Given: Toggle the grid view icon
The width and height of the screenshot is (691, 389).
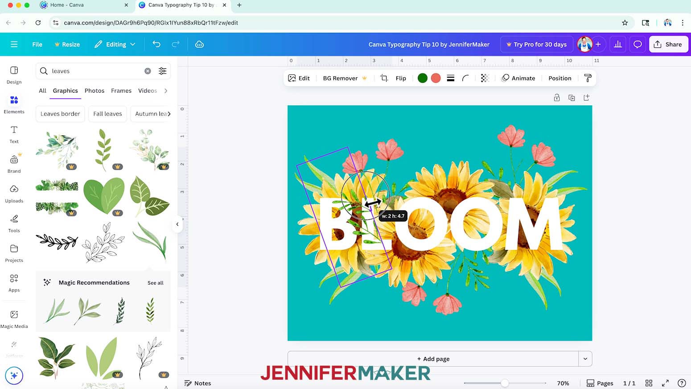Looking at the screenshot, I should [649, 383].
